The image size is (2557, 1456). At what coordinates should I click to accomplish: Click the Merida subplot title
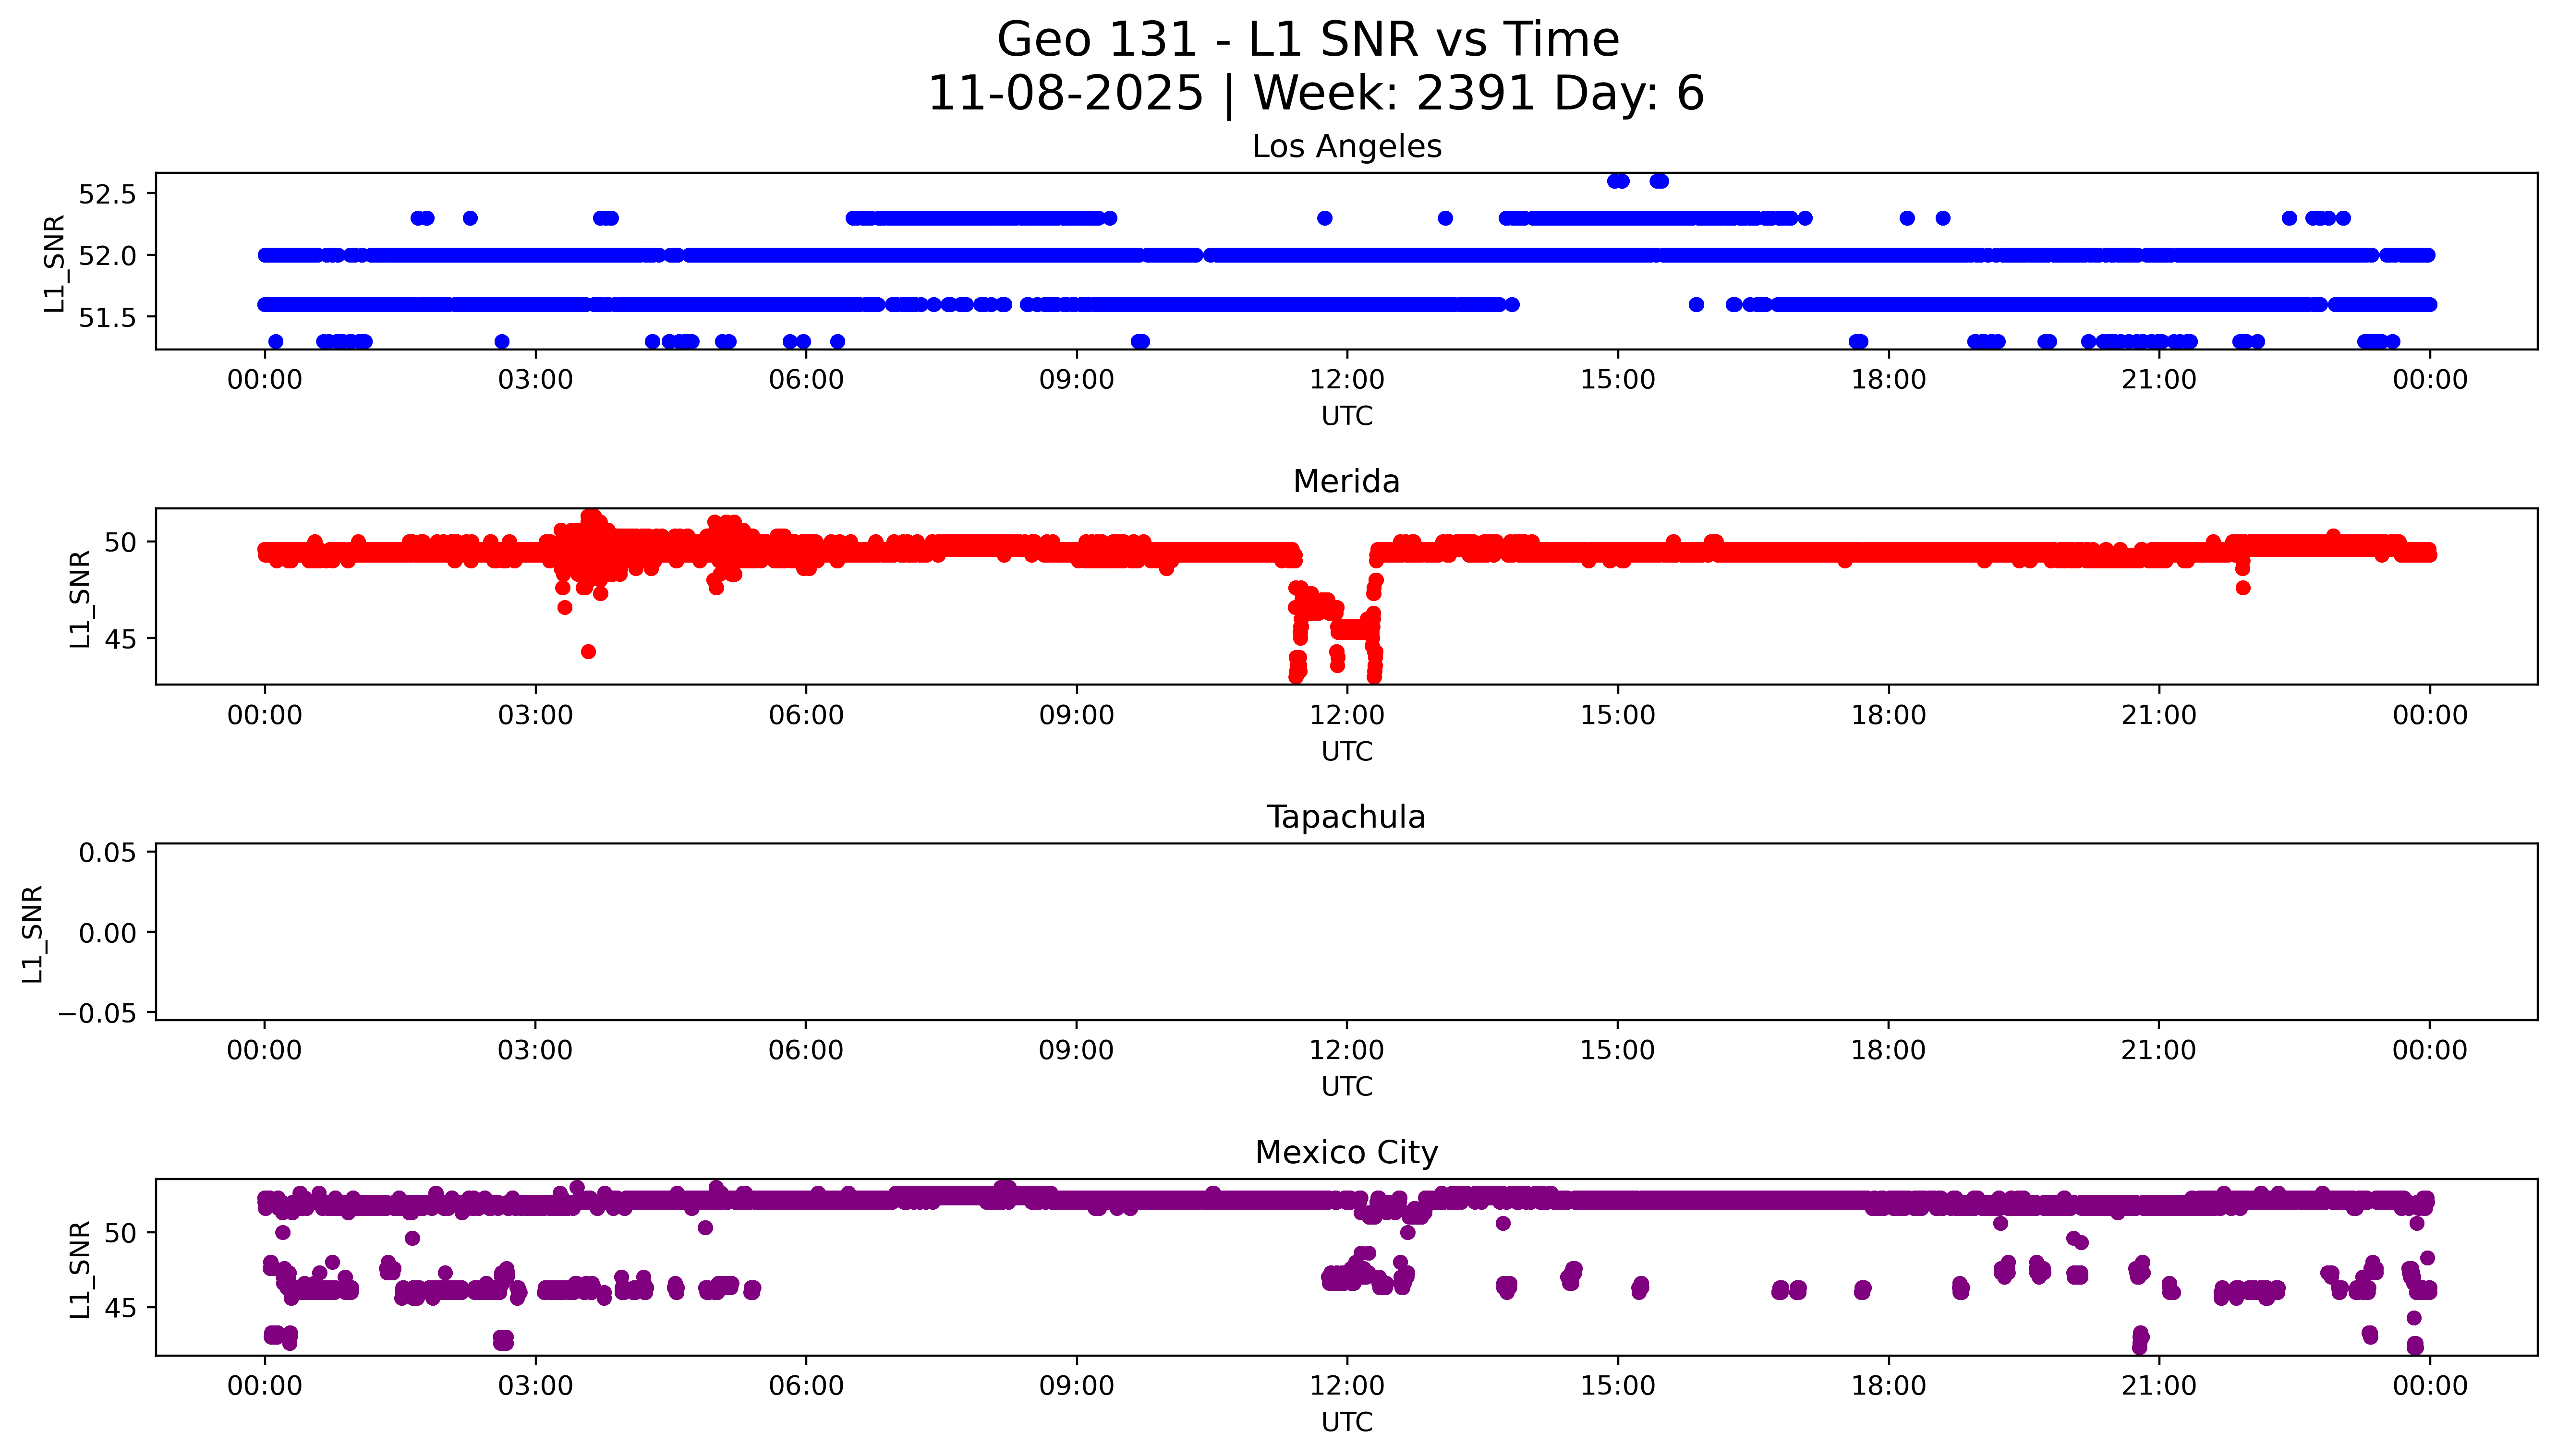tap(1346, 482)
